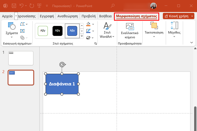Click the Shape Outline pen icon
197x131 pixels.
(x=88, y=31)
